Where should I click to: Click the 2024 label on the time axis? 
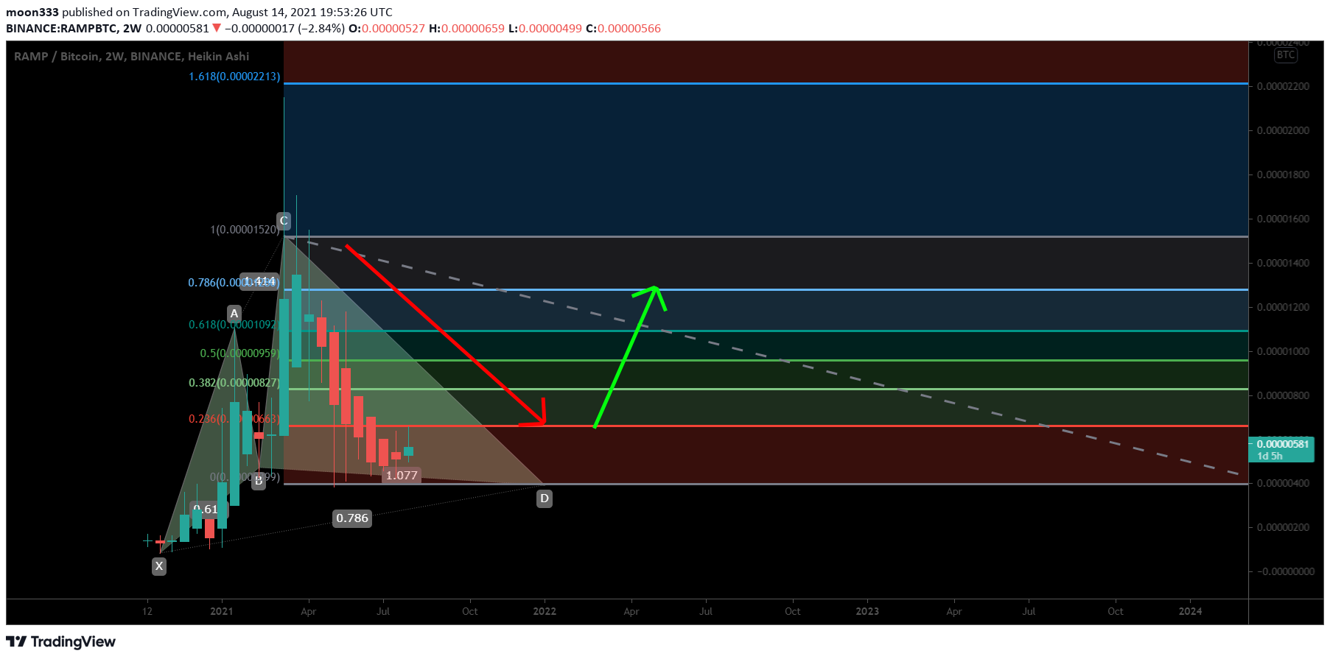(x=1190, y=611)
